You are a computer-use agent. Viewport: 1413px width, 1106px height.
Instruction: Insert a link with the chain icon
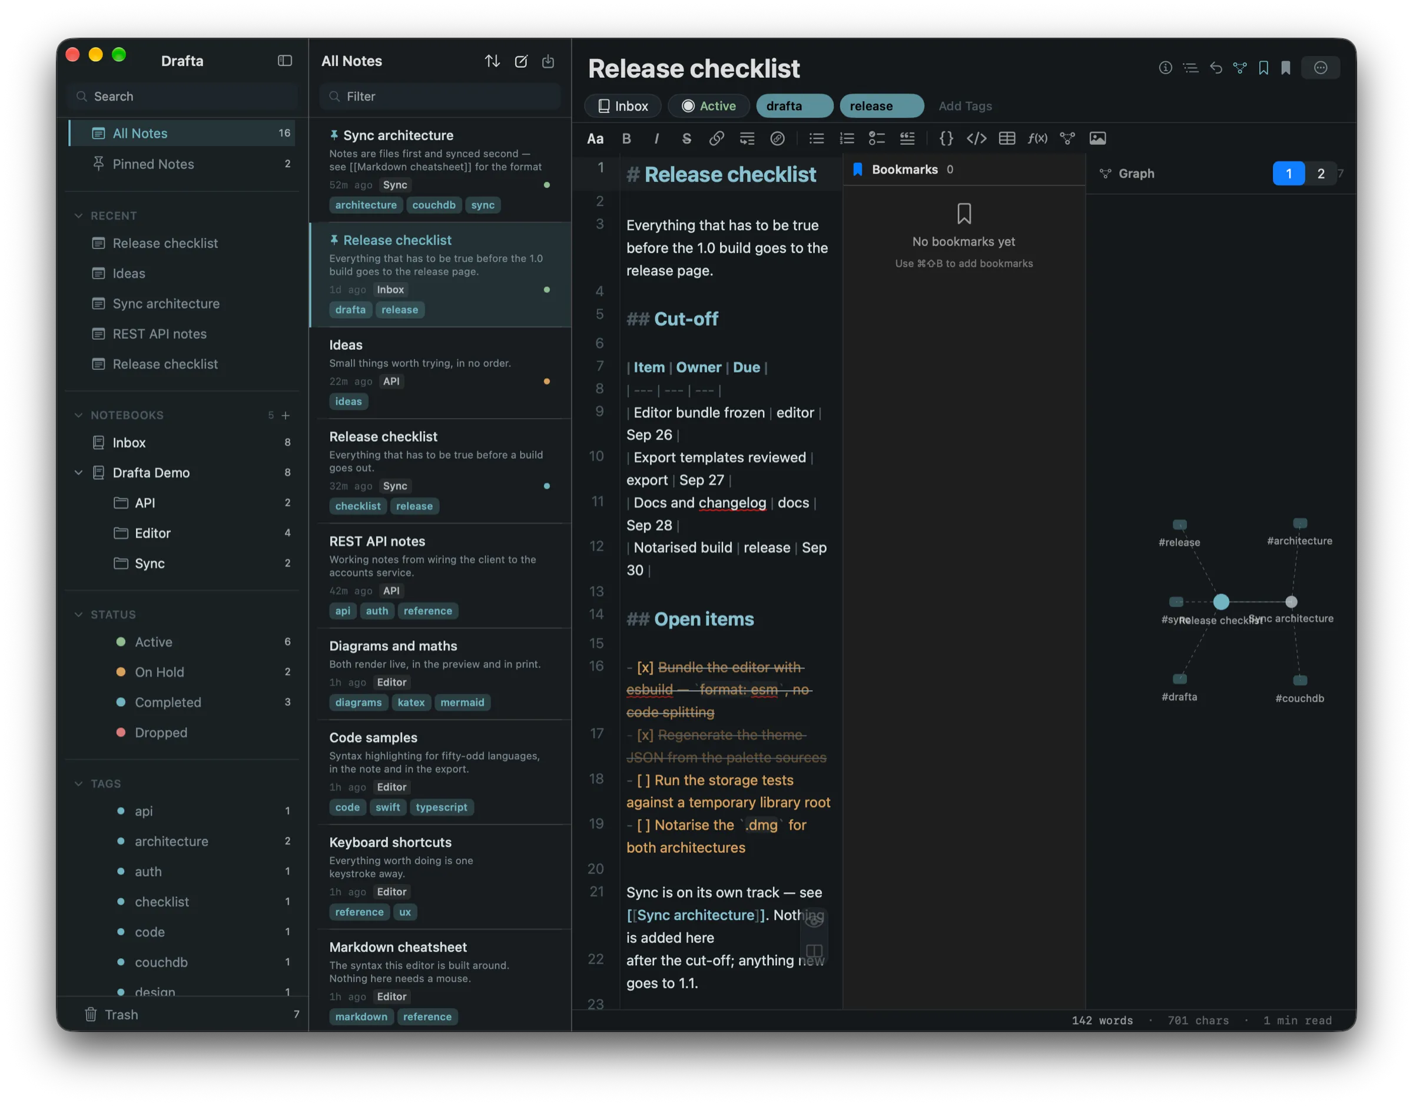[x=717, y=138]
